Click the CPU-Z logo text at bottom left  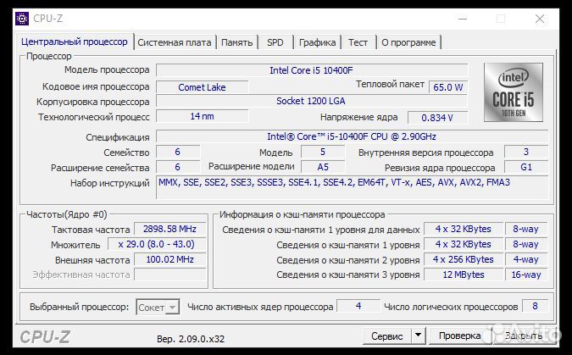pyautogui.click(x=45, y=336)
